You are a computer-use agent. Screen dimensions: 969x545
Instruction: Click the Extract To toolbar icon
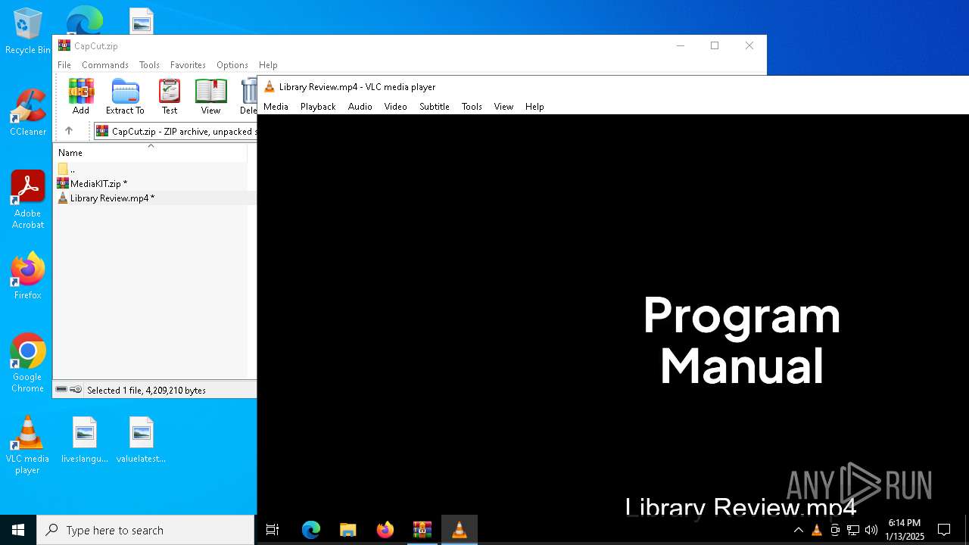[125, 96]
